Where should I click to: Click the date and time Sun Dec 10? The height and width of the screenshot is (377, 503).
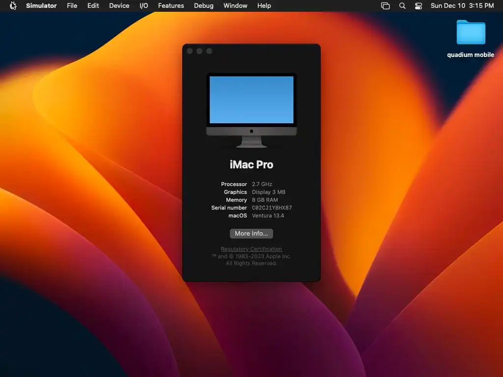click(462, 5)
